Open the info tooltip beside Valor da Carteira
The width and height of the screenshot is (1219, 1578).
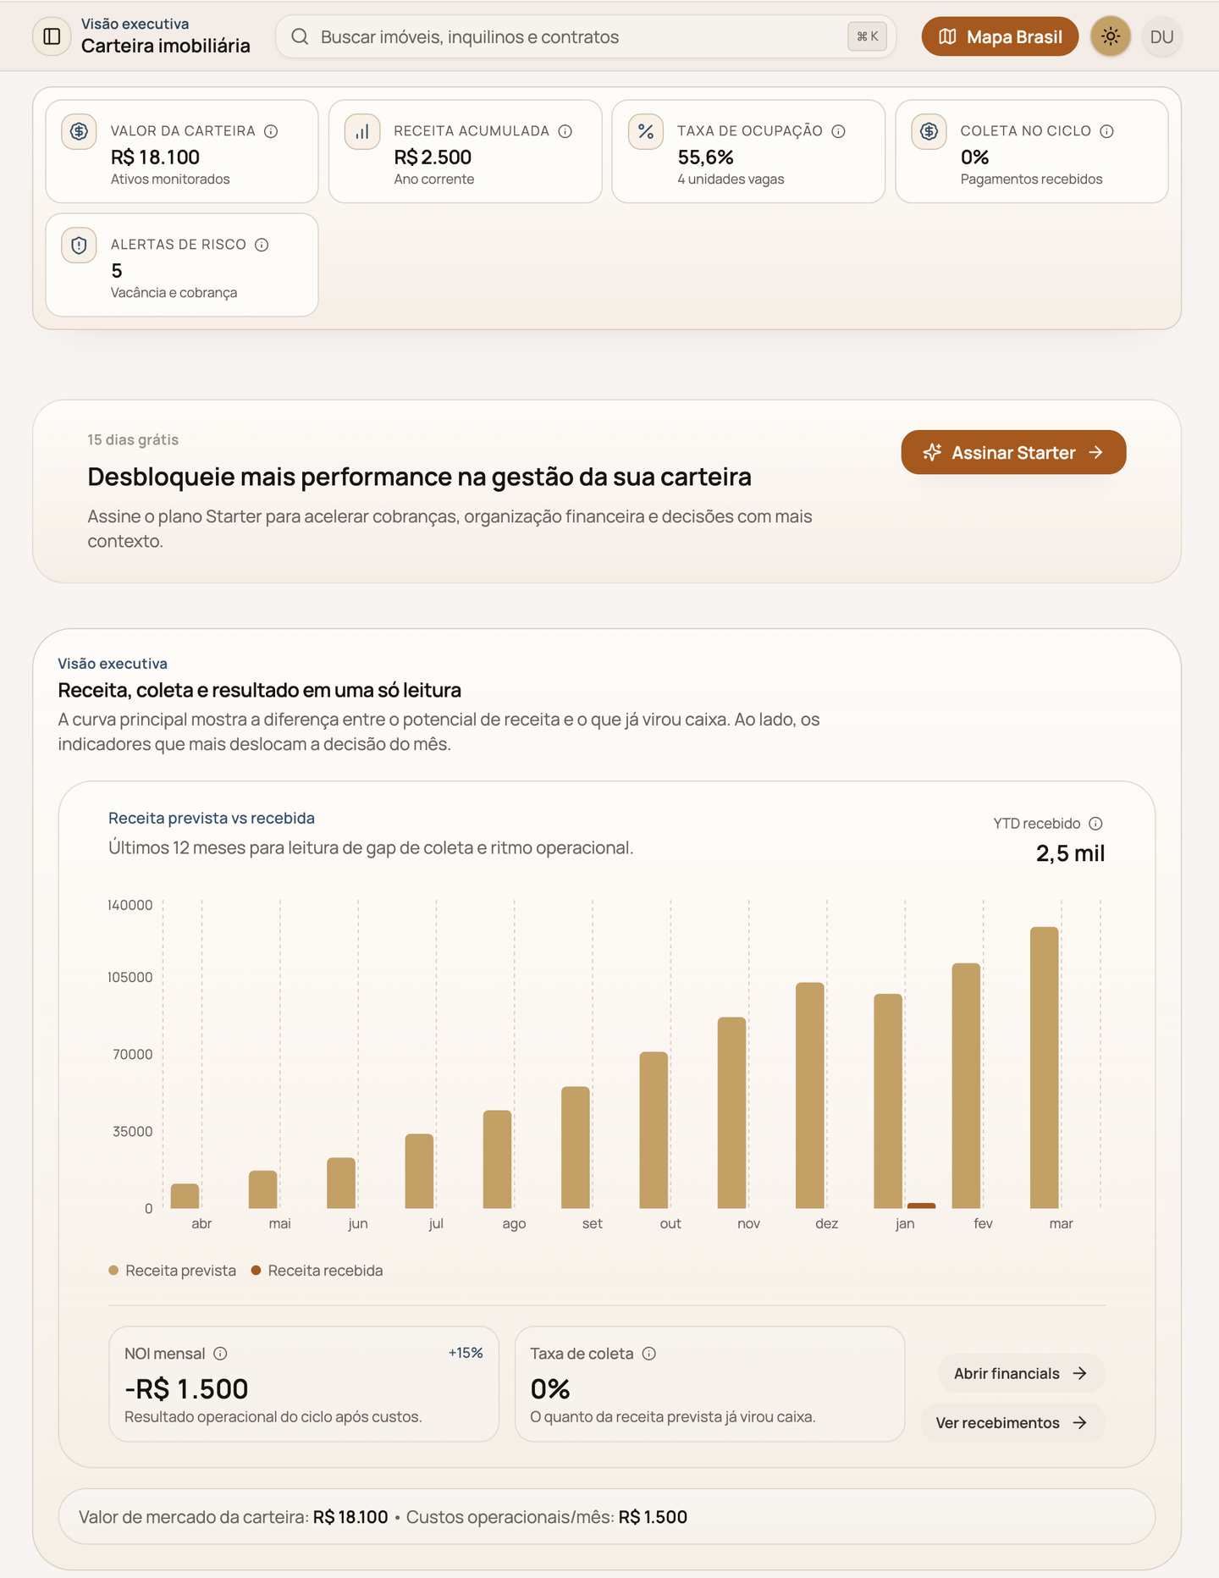point(271,131)
